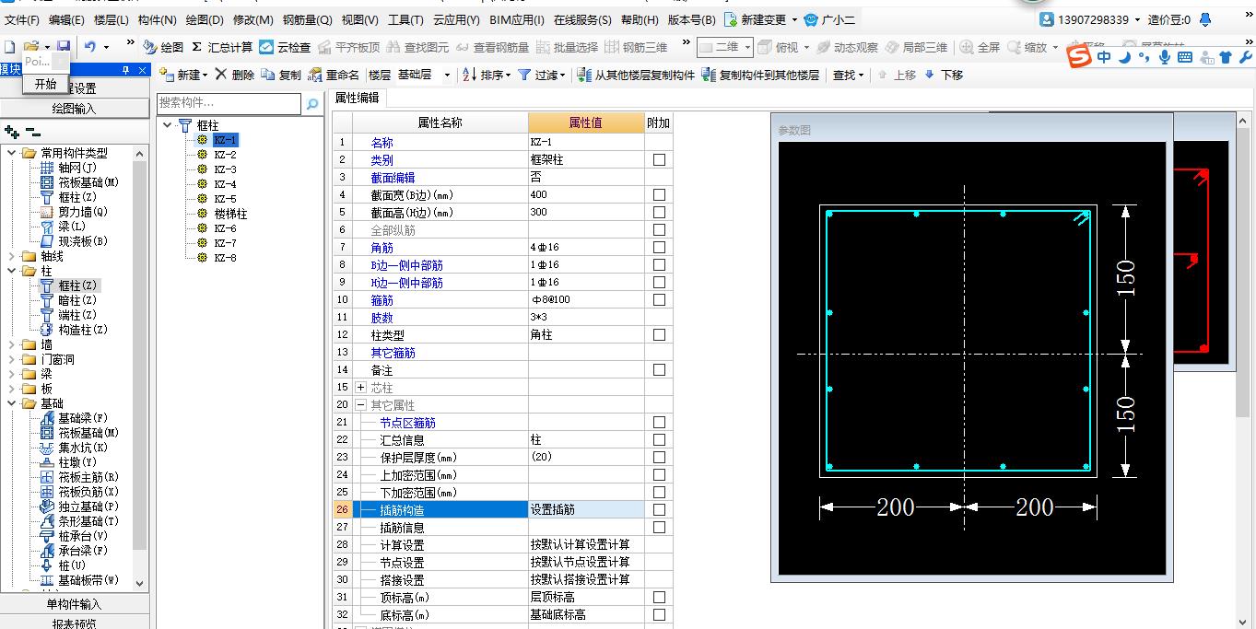Click the 单构件输入 button
Image resolution: width=1256 pixels, height=629 pixels.
point(74,604)
